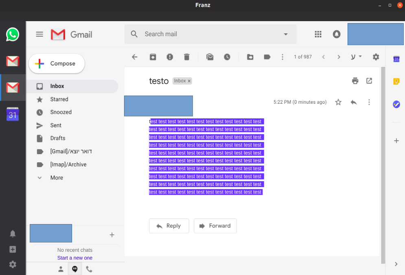Select the second Gmail service icon
Image resolution: width=405 pixels, height=275 pixels.
point(12,87)
